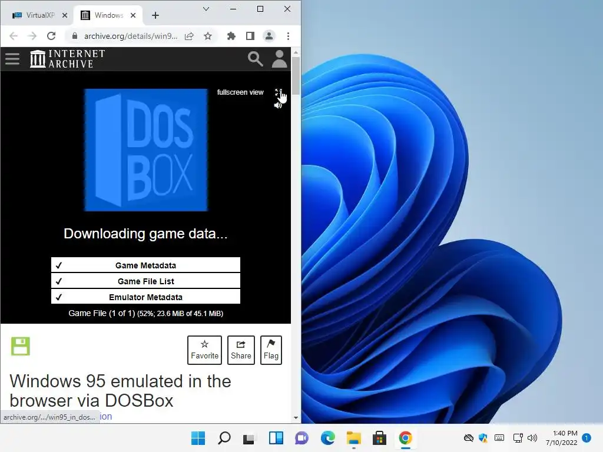Open taskbar Search
603x452 pixels.
(224, 438)
